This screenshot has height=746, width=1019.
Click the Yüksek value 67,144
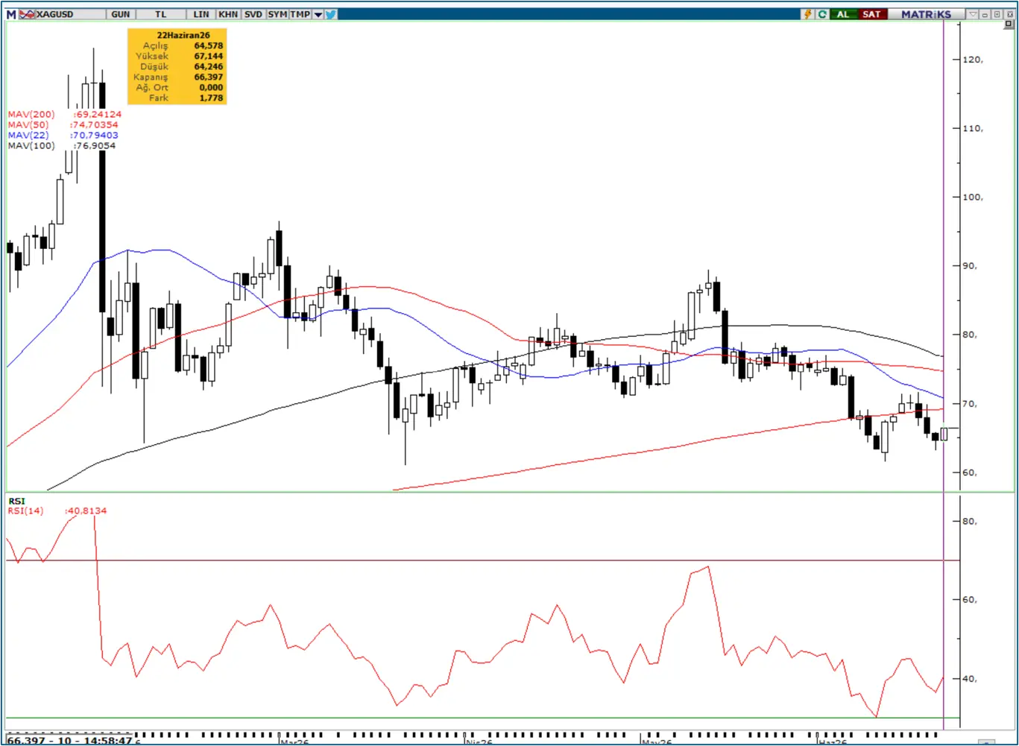tap(209, 56)
